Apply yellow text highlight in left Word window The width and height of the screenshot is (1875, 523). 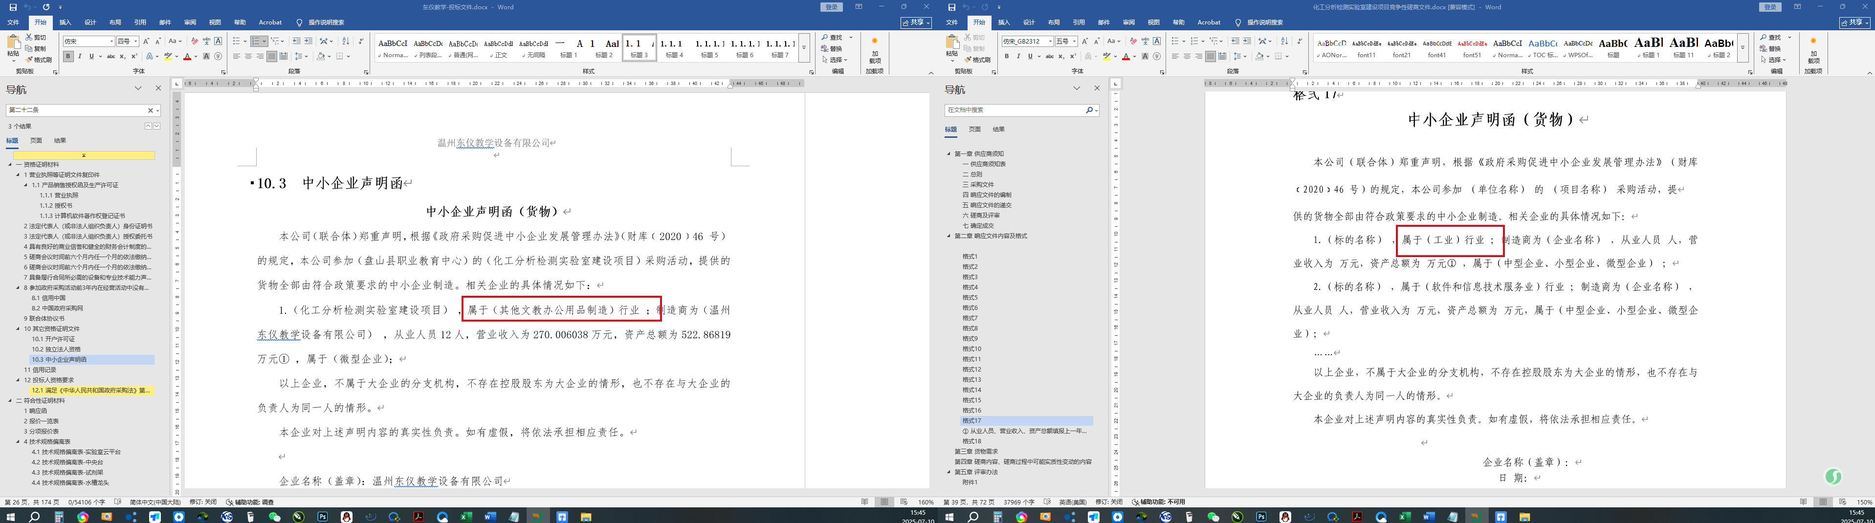coord(167,56)
